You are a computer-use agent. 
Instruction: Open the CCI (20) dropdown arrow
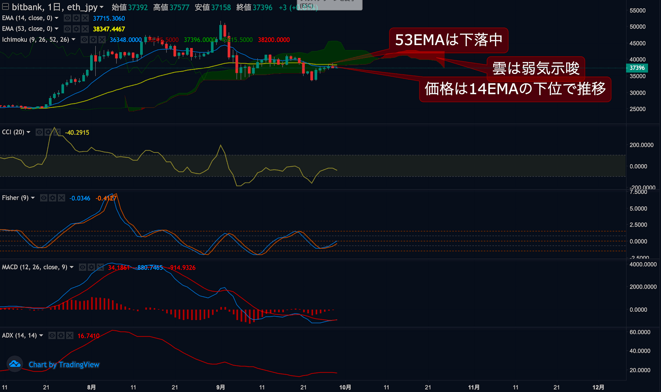tap(29, 132)
